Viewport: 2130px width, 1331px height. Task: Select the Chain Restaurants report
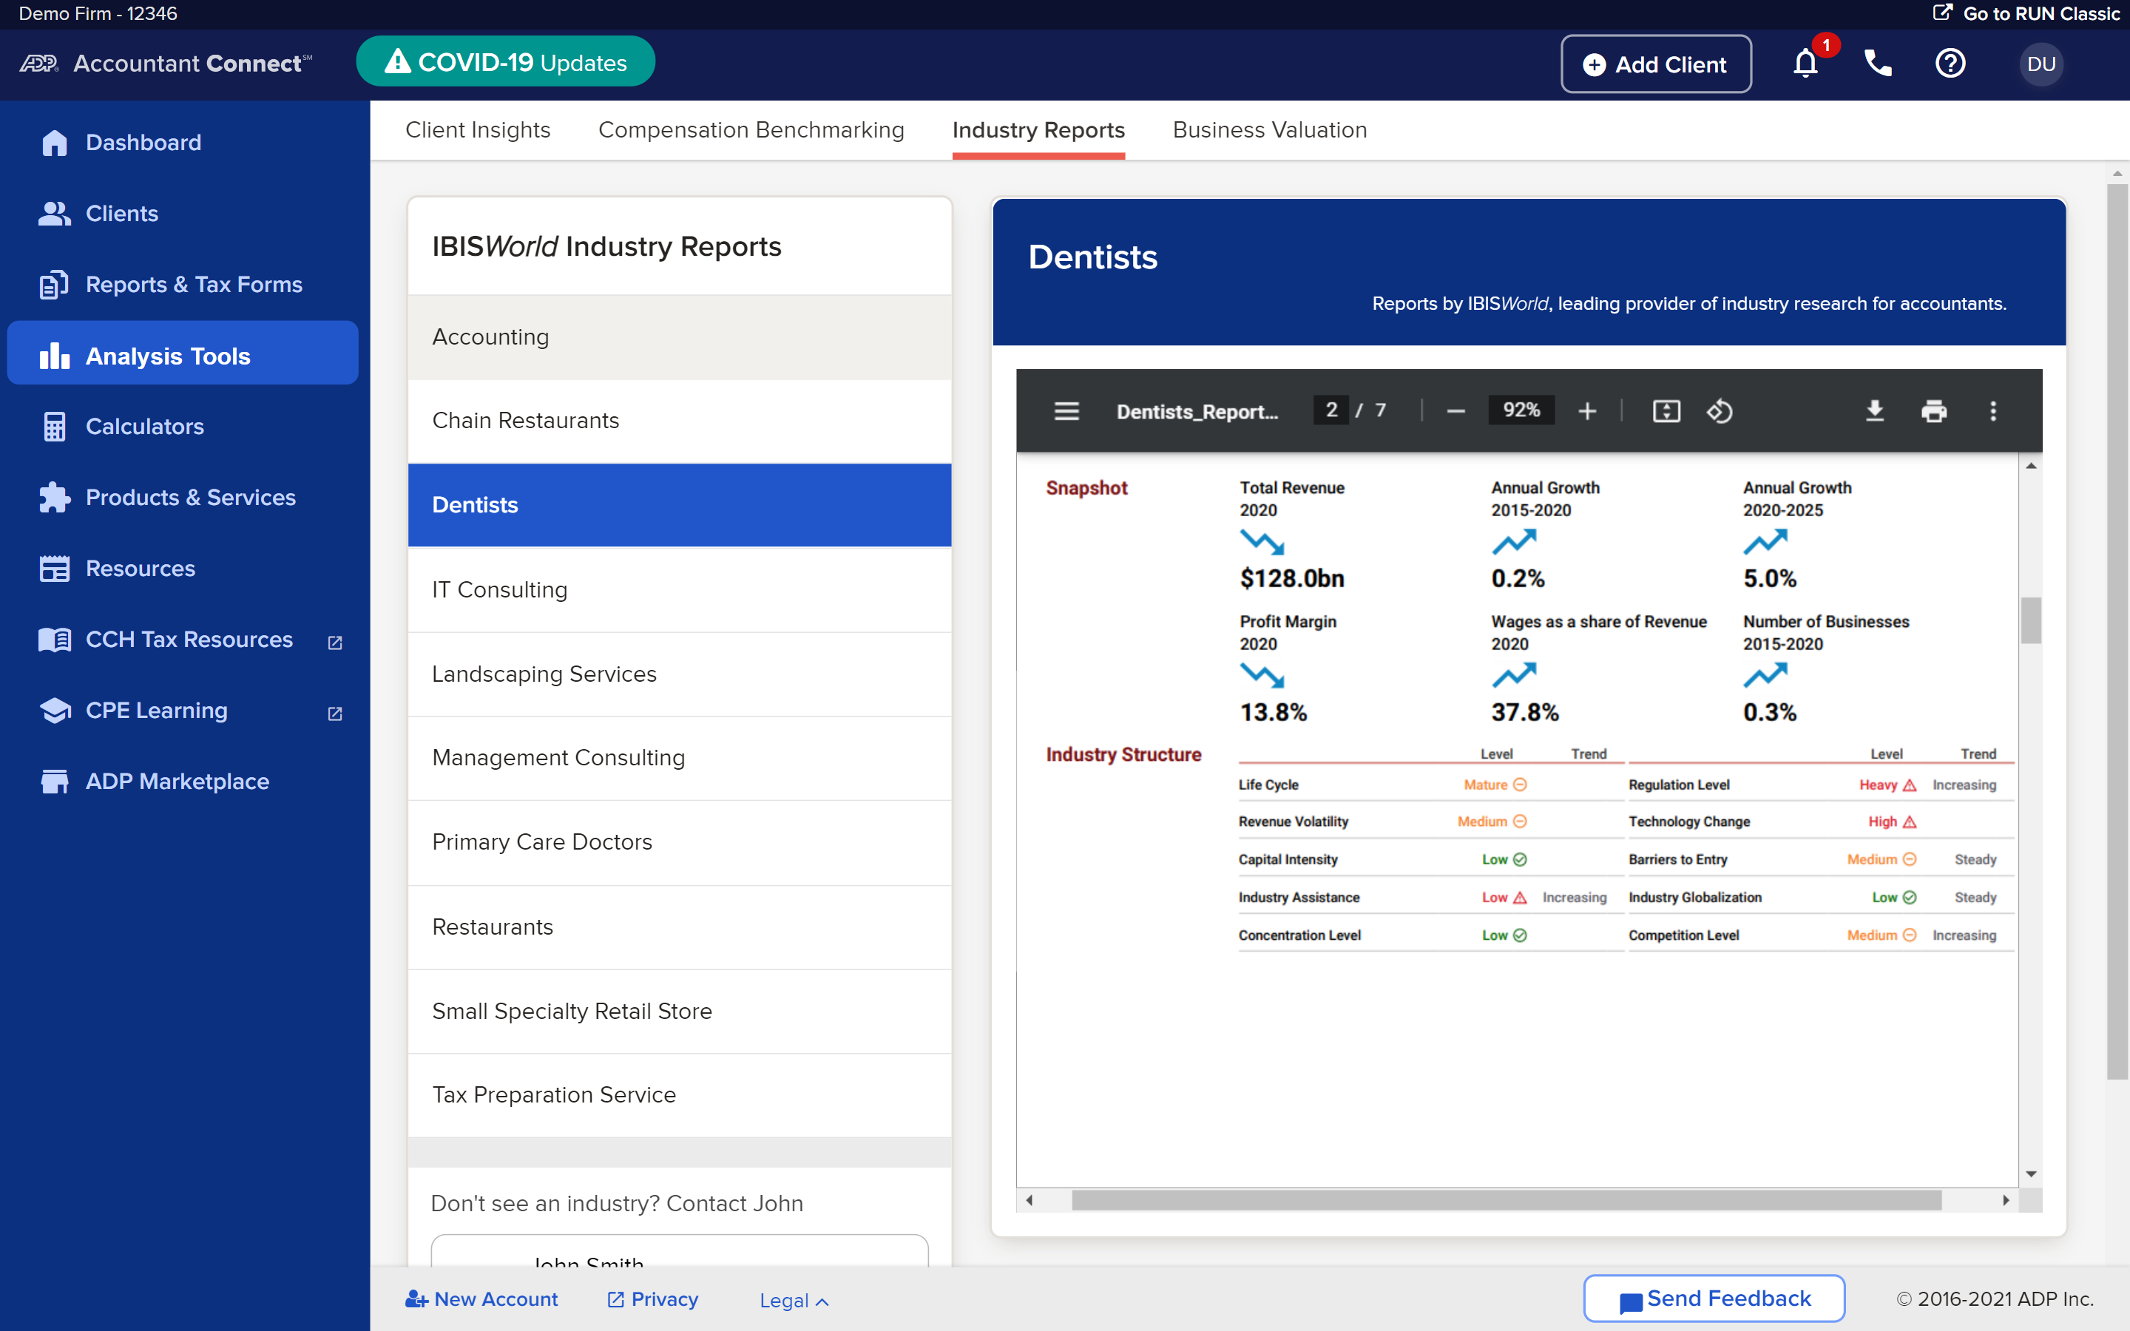[x=680, y=420]
